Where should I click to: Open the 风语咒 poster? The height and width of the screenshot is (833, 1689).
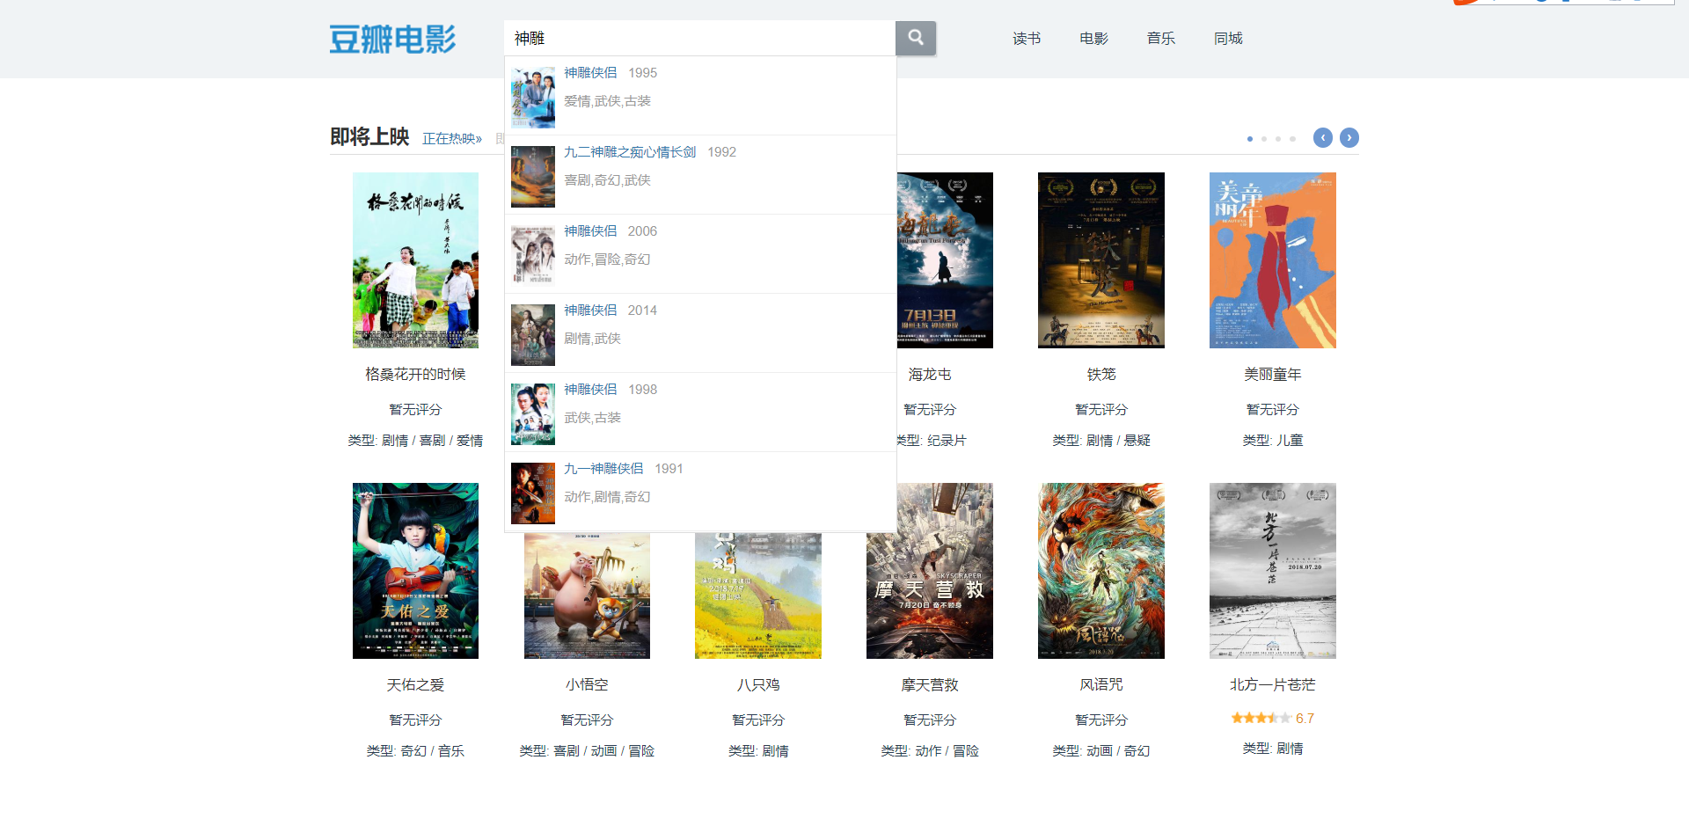point(1101,571)
